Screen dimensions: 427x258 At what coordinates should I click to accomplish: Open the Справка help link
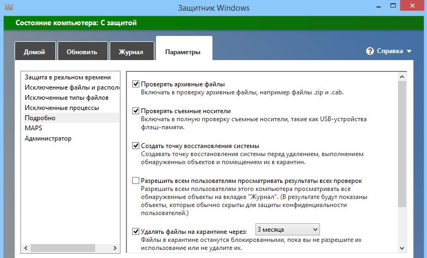(x=390, y=51)
